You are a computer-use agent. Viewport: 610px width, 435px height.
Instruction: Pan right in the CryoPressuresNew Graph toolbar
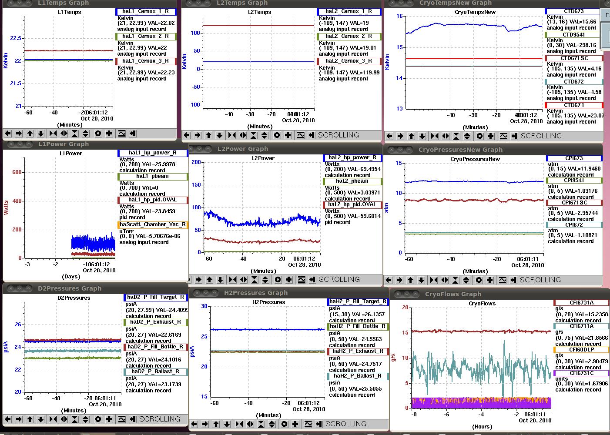pos(399,280)
